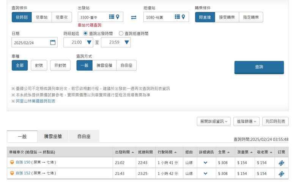296x182 pixels.
Task: Swap departure and arrival stations
Action: [x=134, y=17]
